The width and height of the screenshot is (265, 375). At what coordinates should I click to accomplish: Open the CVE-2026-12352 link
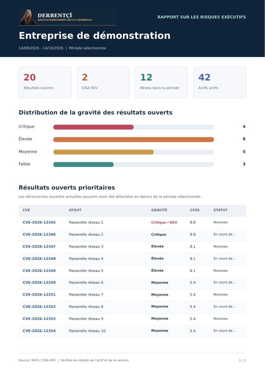click(39, 307)
